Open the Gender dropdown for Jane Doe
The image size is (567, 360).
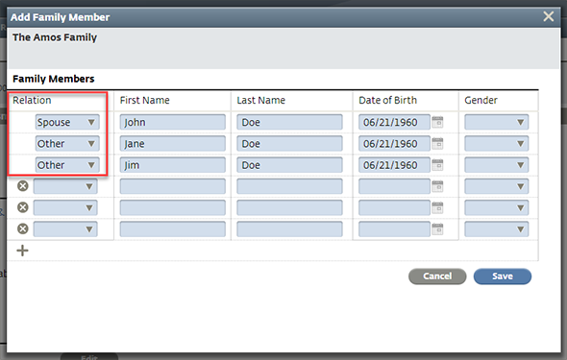(x=497, y=143)
